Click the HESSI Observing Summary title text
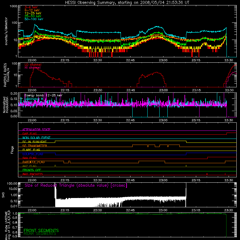 click(x=127, y=3)
